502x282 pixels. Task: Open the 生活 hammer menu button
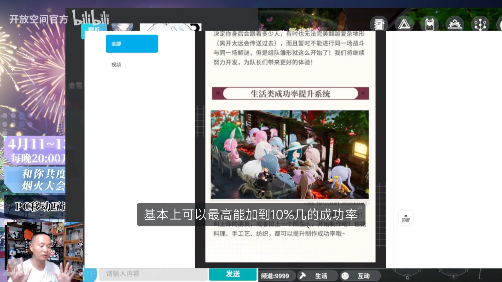coord(317,276)
